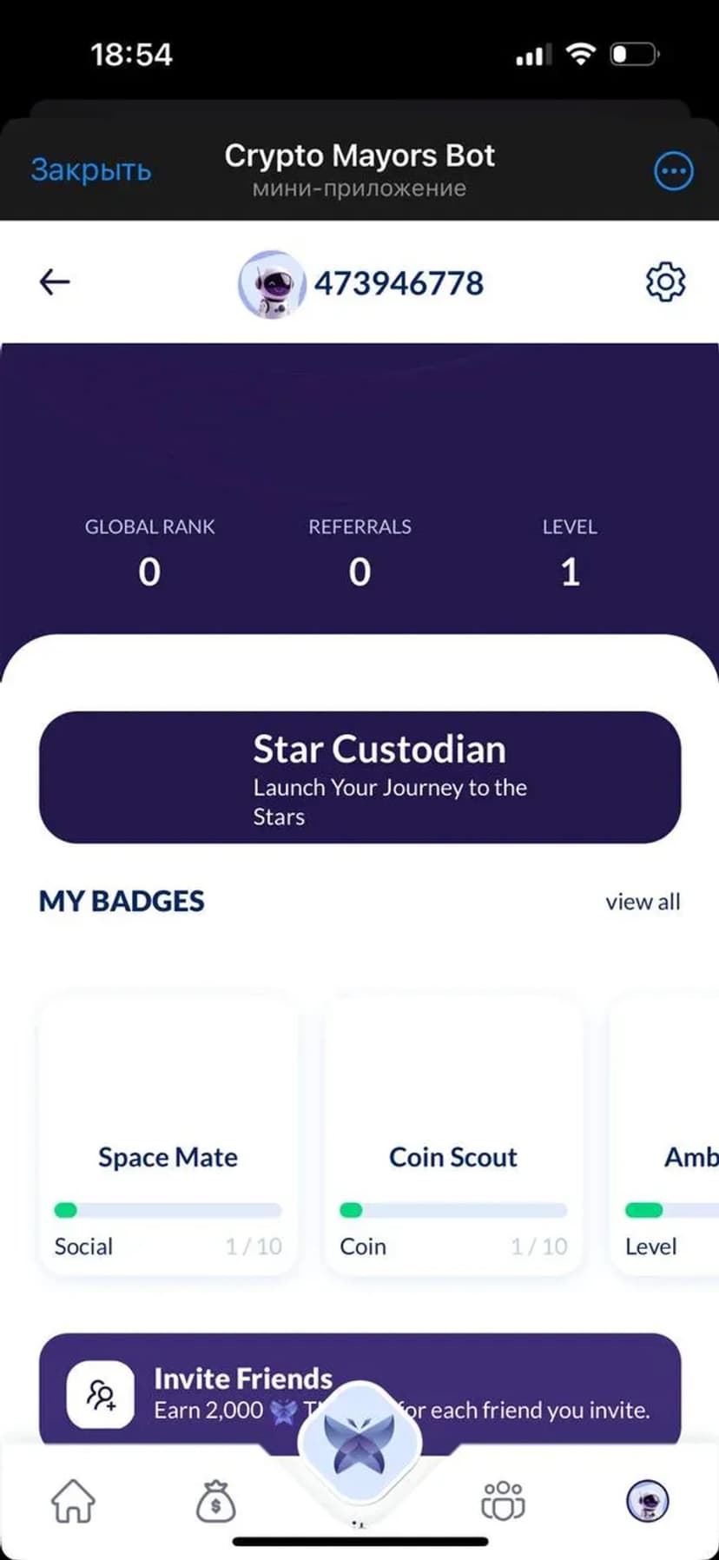Tap the invite friends person-plus icon
Image resolution: width=719 pixels, height=1560 pixels.
coord(101,1394)
